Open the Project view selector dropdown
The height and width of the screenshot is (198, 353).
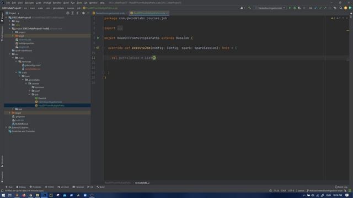pos(13,13)
